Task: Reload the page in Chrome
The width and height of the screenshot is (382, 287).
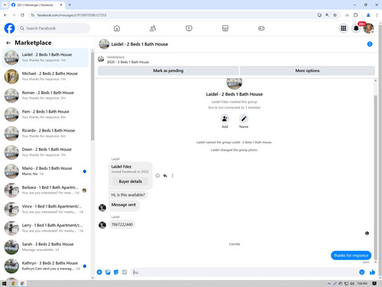Action: (22, 15)
